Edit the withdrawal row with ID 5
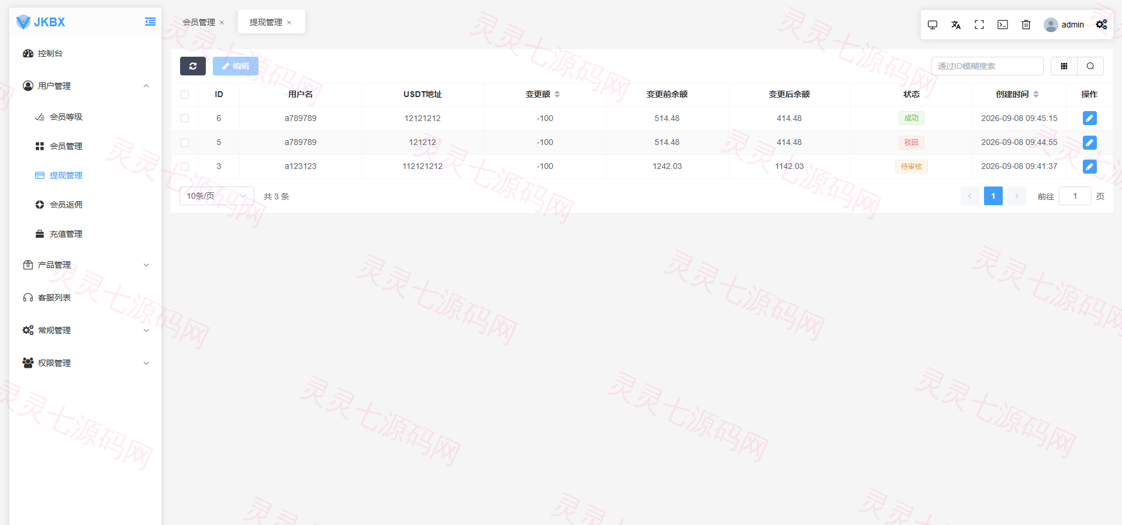The image size is (1122, 525). point(1090,142)
